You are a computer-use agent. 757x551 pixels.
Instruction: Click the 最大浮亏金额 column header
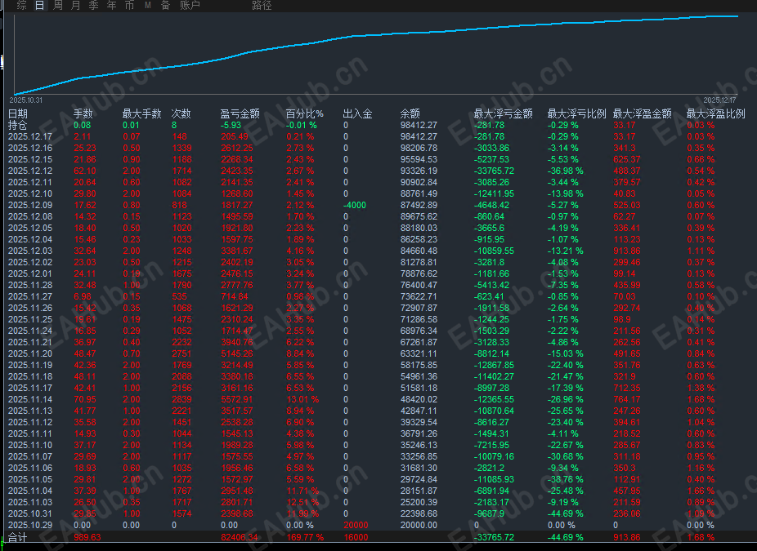(503, 113)
